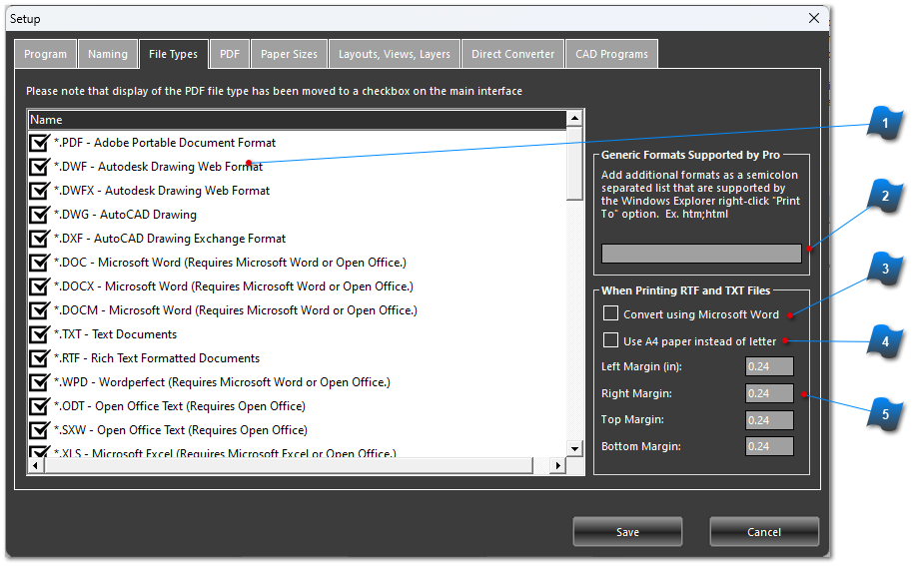Click the Top Margin input field
Viewport: 915px width, 566px height.
pyautogui.click(x=769, y=420)
